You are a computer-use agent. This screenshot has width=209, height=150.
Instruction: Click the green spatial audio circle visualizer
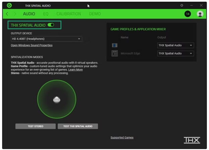57,99
